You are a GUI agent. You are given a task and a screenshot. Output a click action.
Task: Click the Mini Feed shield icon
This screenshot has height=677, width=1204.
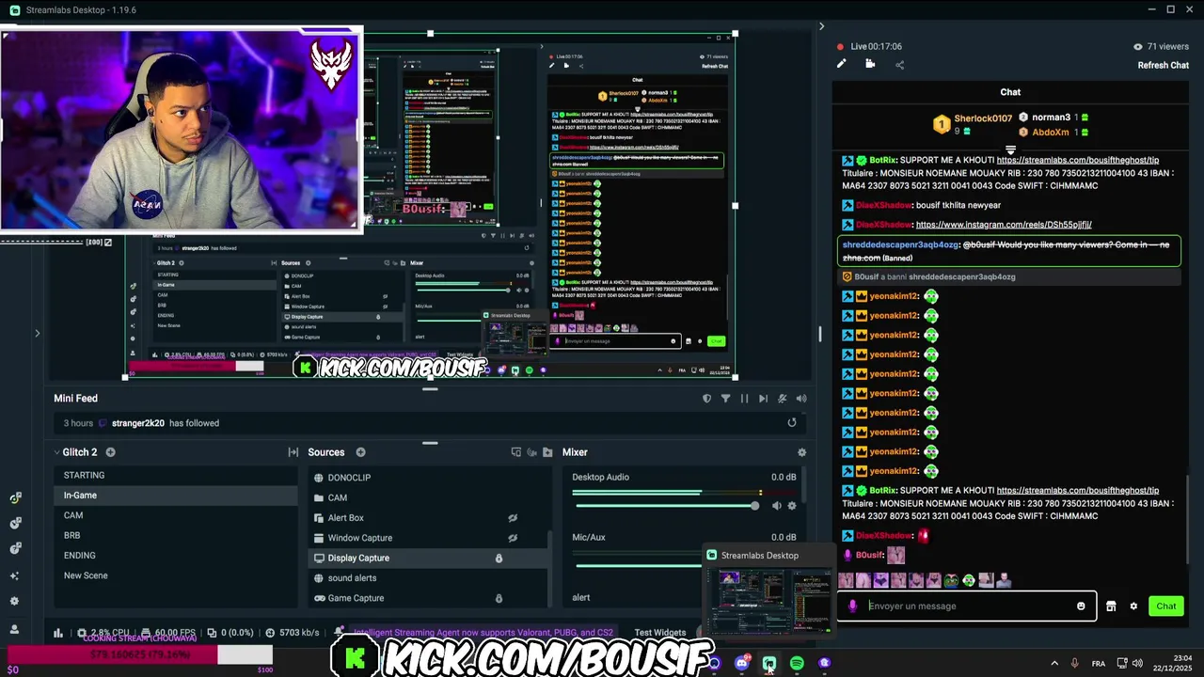pyautogui.click(x=706, y=399)
